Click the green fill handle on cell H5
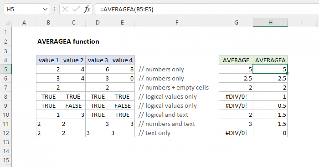This screenshot has height=167, width=319. coord(287,73)
